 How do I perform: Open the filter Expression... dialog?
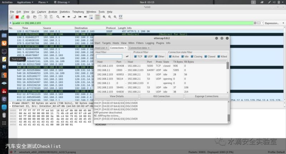point(272,23)
